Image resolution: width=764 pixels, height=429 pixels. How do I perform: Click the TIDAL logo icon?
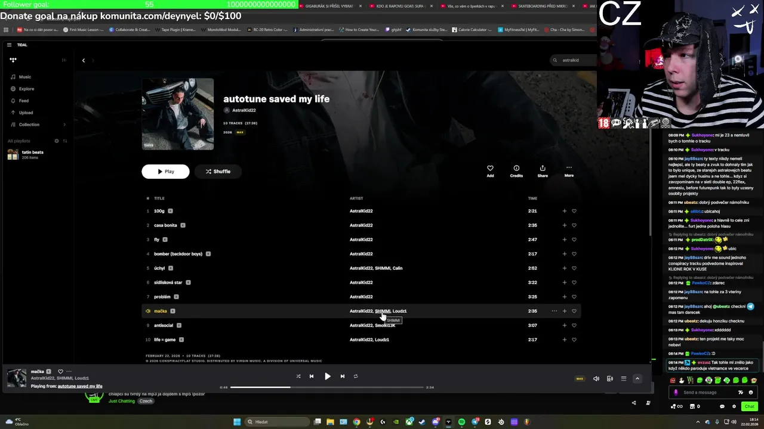13,60
